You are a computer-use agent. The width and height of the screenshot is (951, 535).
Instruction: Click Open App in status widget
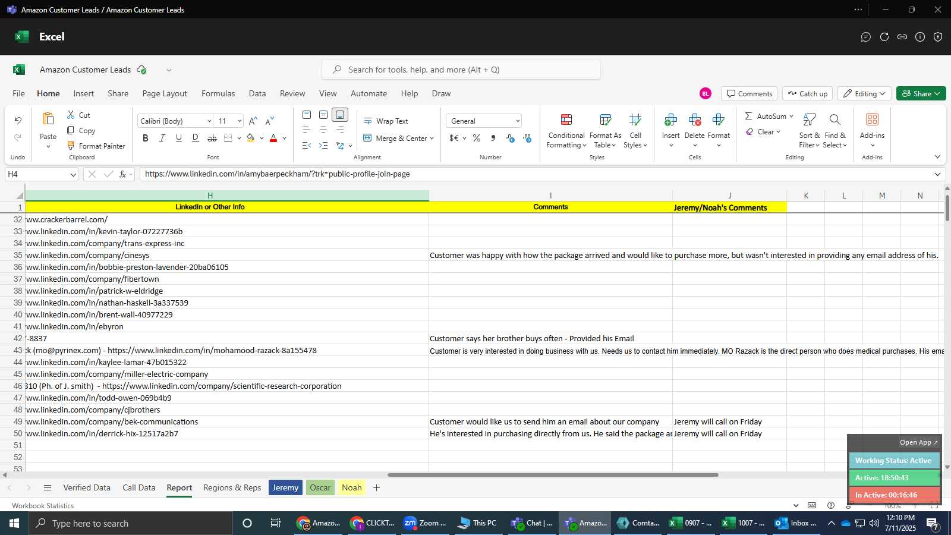point(918,442)
